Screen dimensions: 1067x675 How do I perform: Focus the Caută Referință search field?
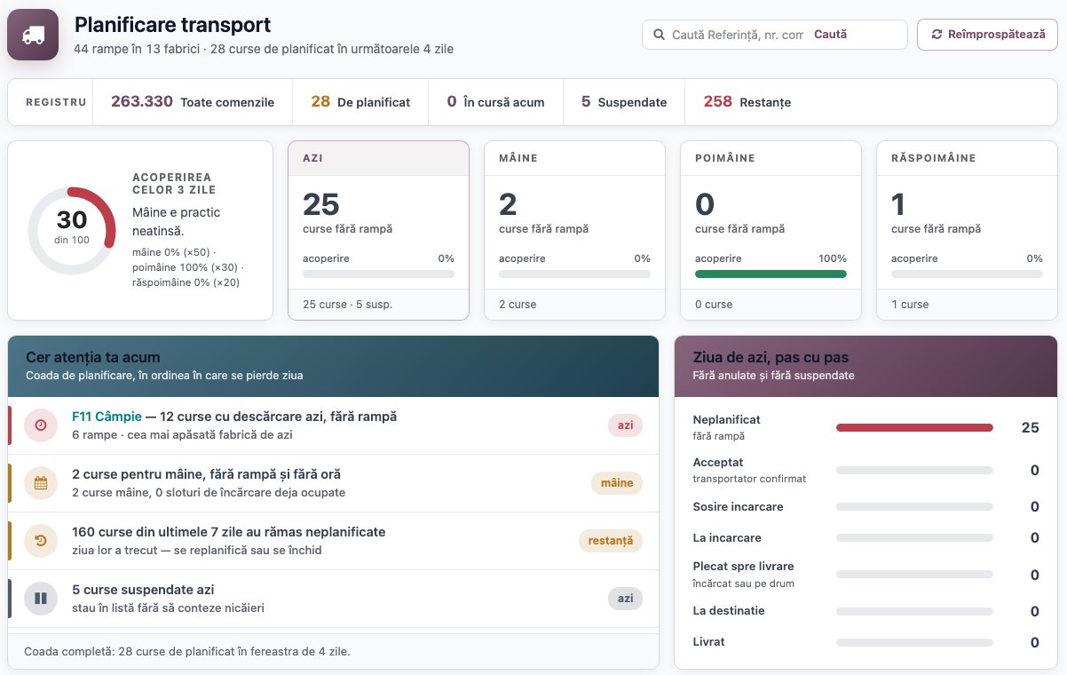pos(737,35)
